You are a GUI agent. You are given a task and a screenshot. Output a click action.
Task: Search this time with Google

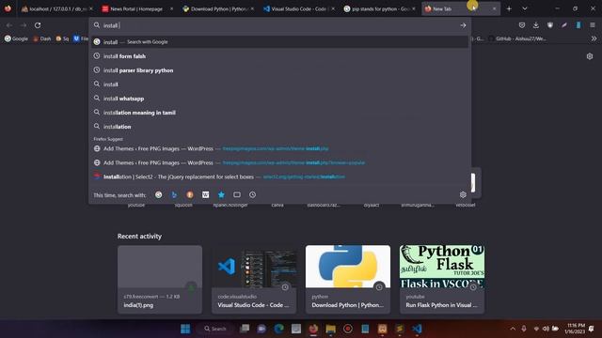click(159, 194)
